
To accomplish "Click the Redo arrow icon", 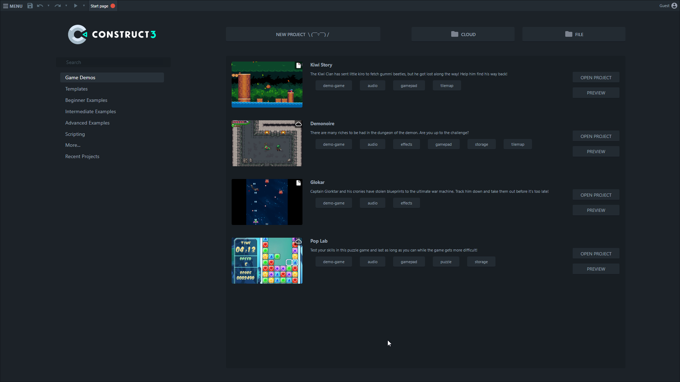I will (x=57, y=6).
